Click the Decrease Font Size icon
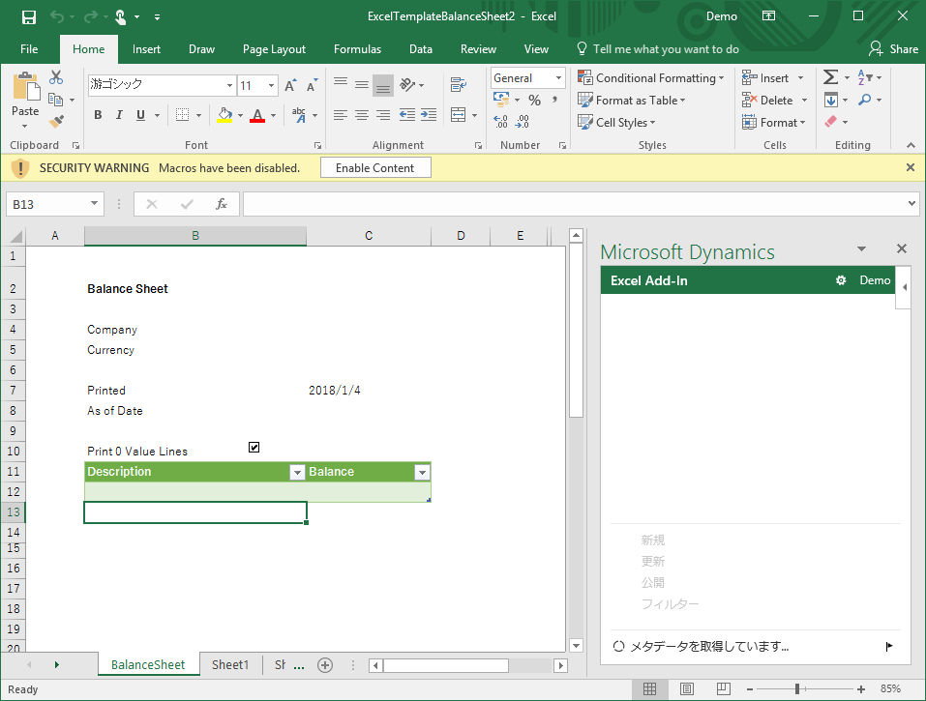926x701 pixels. tap(312, 85)
